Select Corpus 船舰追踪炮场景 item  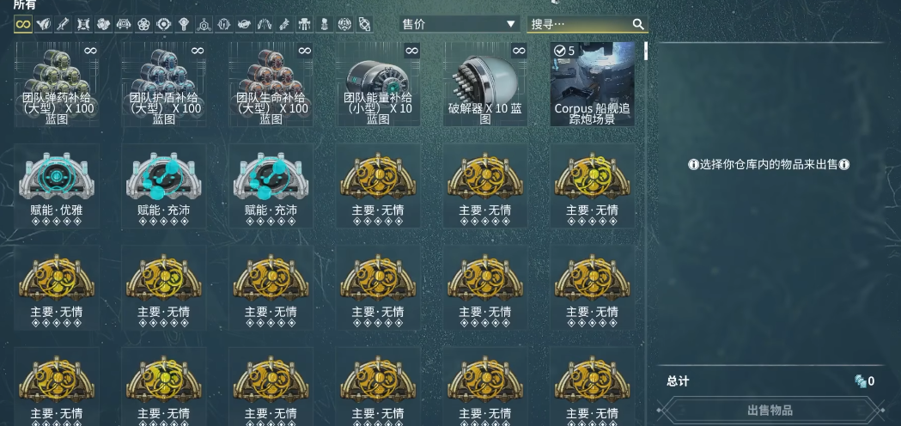pyautogui.click(x=593, y=84)
